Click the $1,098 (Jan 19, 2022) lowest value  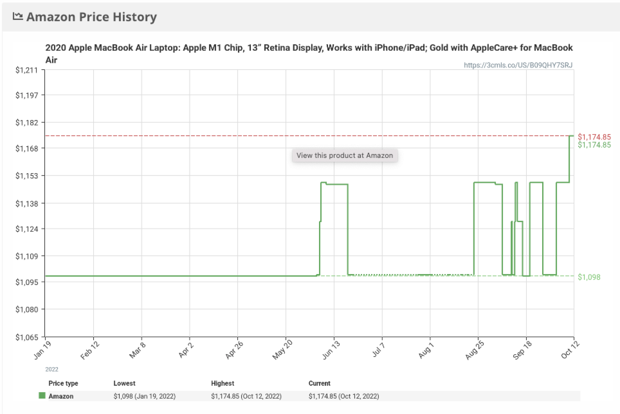point(144,396)
